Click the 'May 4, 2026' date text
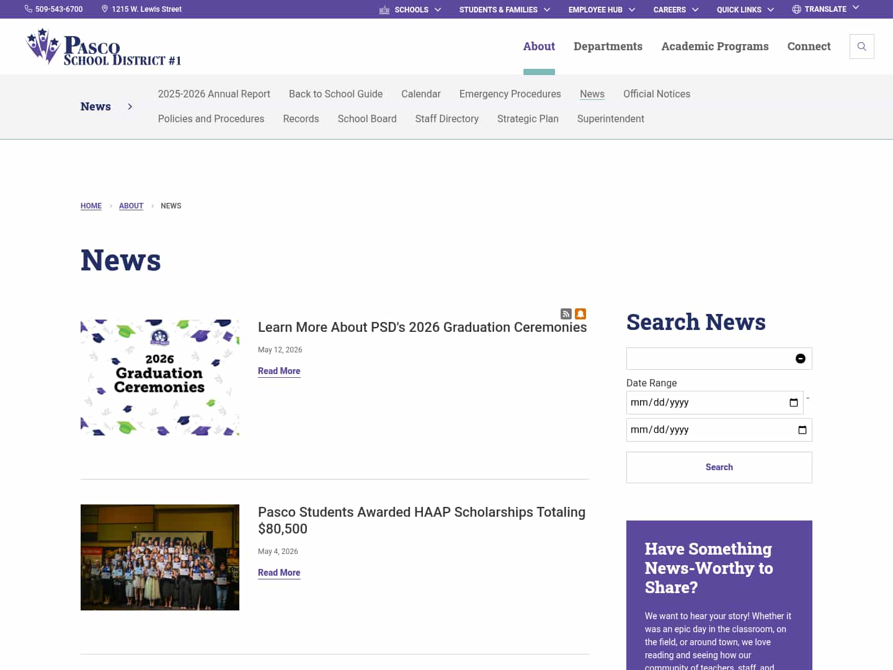Viewport: 893px width, 670px height. click(278, 552)
